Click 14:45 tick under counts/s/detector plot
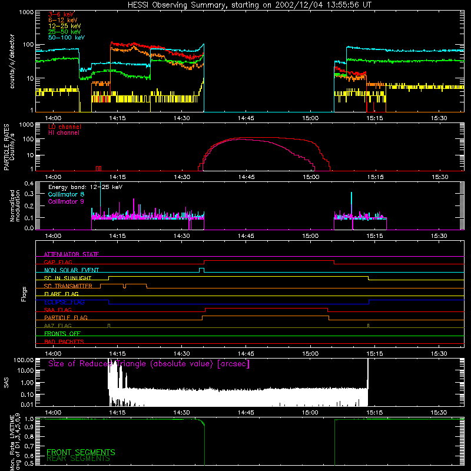This screenshot has width=471, height=471. pyautogui.click(x=246, y=118)
